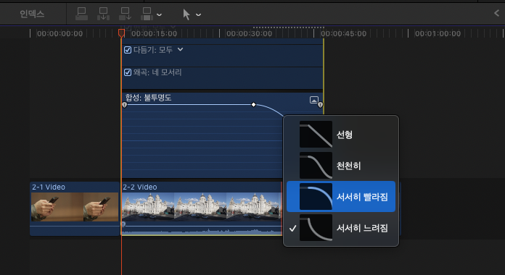The height and width of the screenshot is (275, 505).
Task: Open the overwrite edit options dropdown arrow
Action: pyautogui.click(x=159, y=14)
